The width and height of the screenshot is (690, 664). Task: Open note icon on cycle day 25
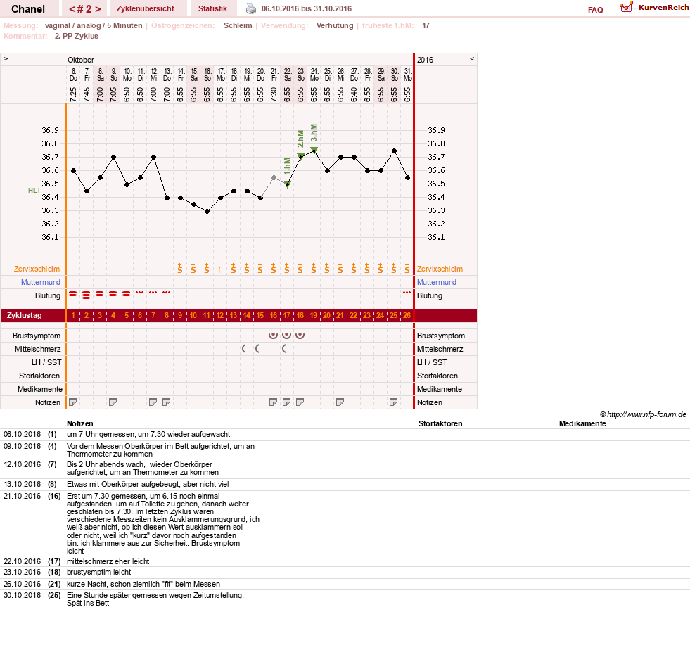coord(394,402)
